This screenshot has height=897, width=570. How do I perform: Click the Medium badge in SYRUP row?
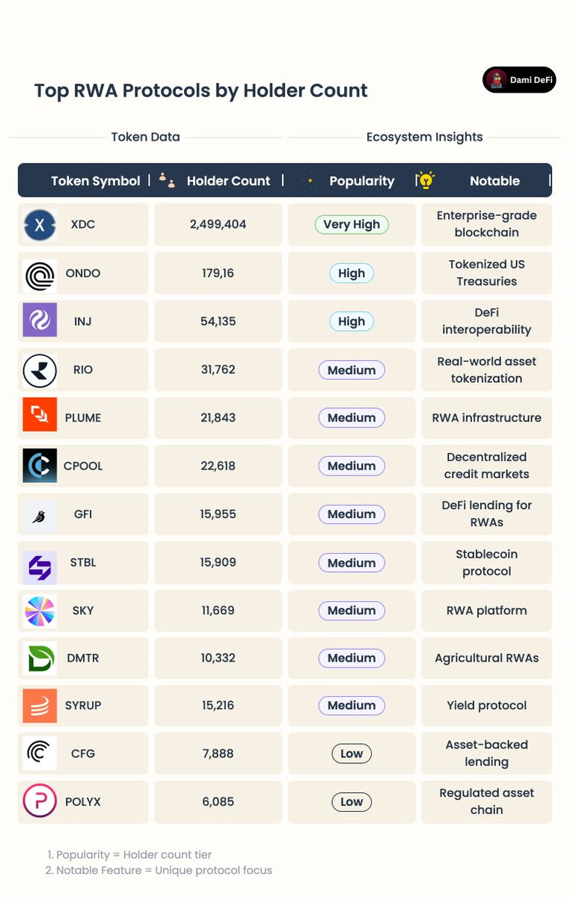(x=352, y=706)
